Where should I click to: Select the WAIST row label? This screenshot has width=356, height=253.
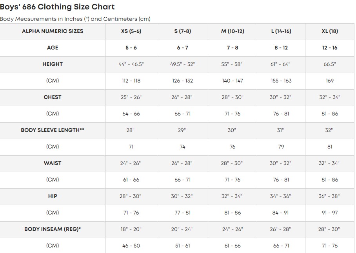53,163
